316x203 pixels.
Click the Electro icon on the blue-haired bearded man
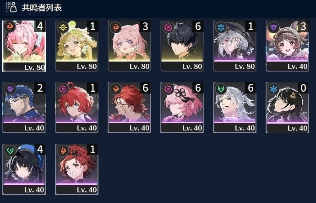point(10,89)
